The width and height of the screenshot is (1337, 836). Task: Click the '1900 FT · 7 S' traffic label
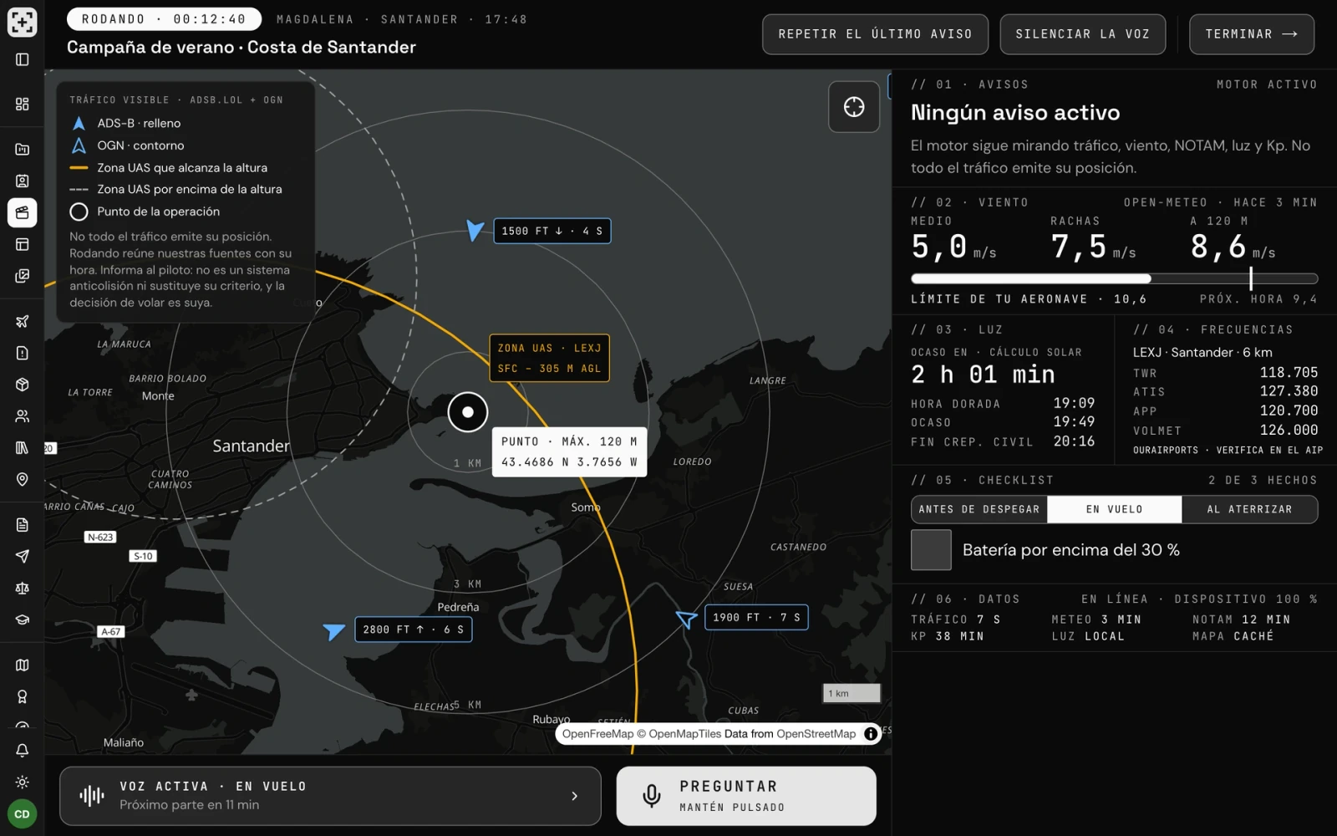pyautogui.click(x=756, y=618)
